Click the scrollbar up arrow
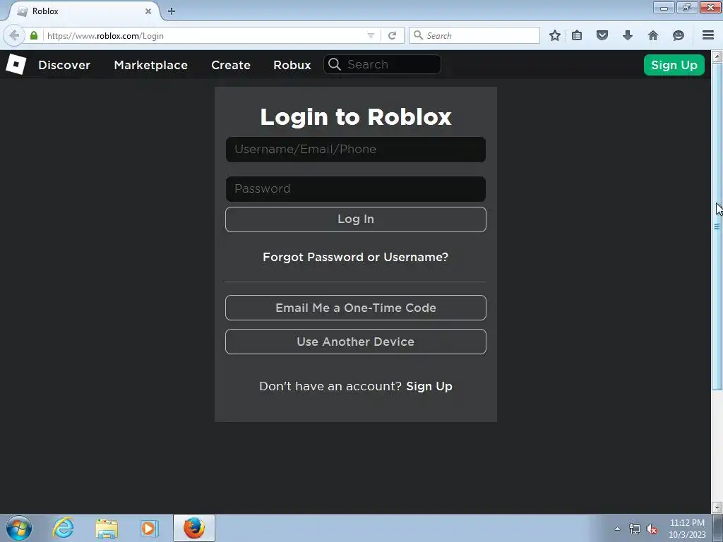Image resolution: width=723 pixels, height=542 pixels. 717,56
